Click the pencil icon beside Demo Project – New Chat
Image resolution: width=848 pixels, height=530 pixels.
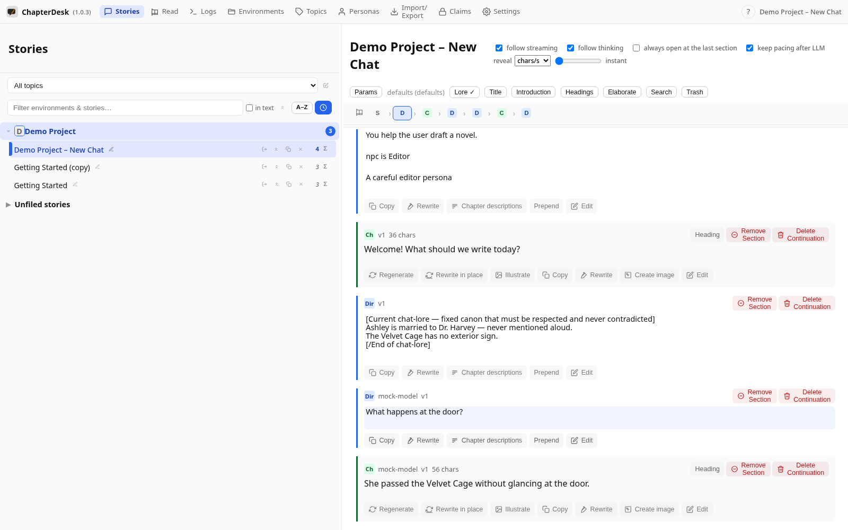pos(111,149)
